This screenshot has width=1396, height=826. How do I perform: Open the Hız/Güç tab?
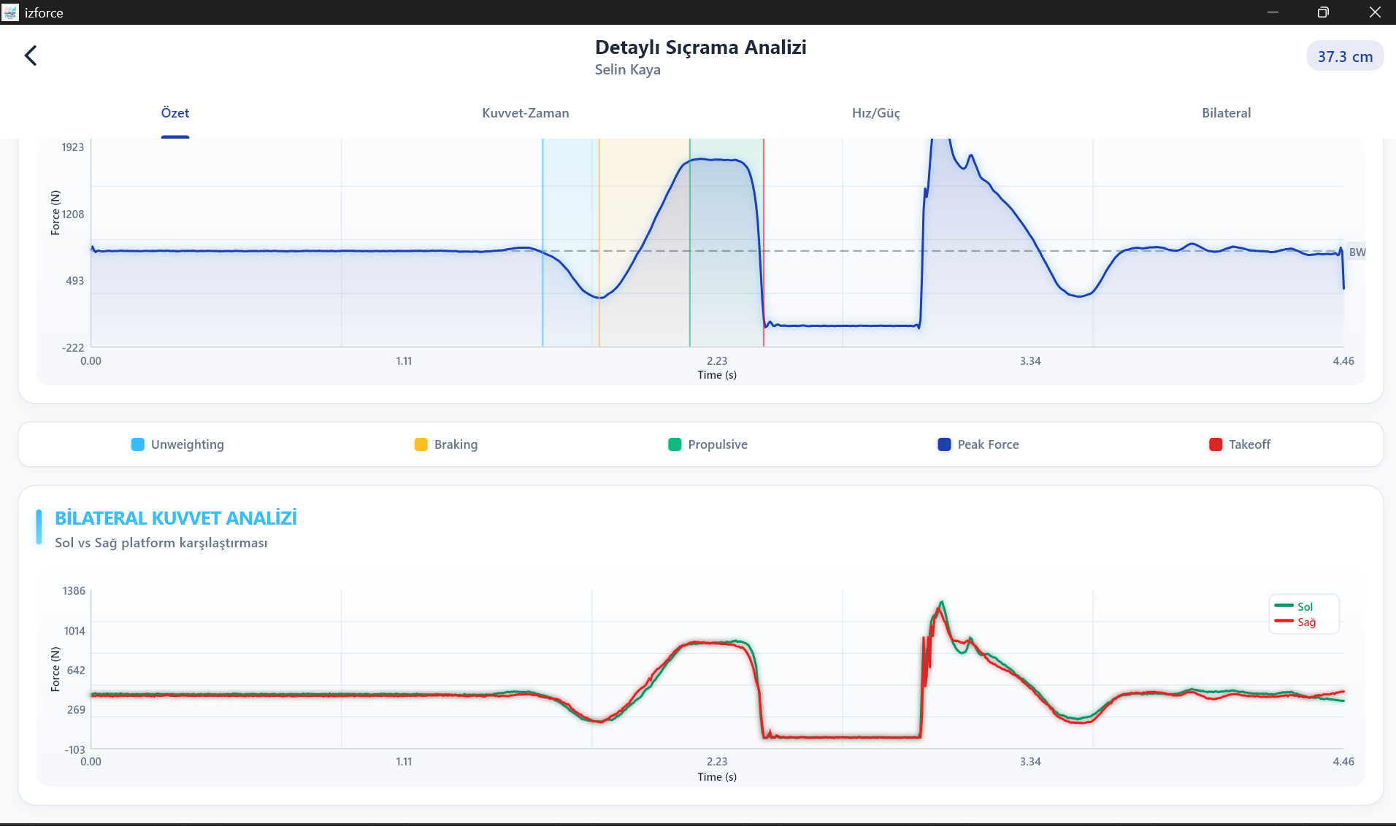876,113
